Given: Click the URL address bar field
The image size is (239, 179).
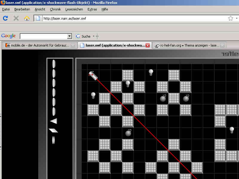Looking at the screenshot, I should pos(134,18).
